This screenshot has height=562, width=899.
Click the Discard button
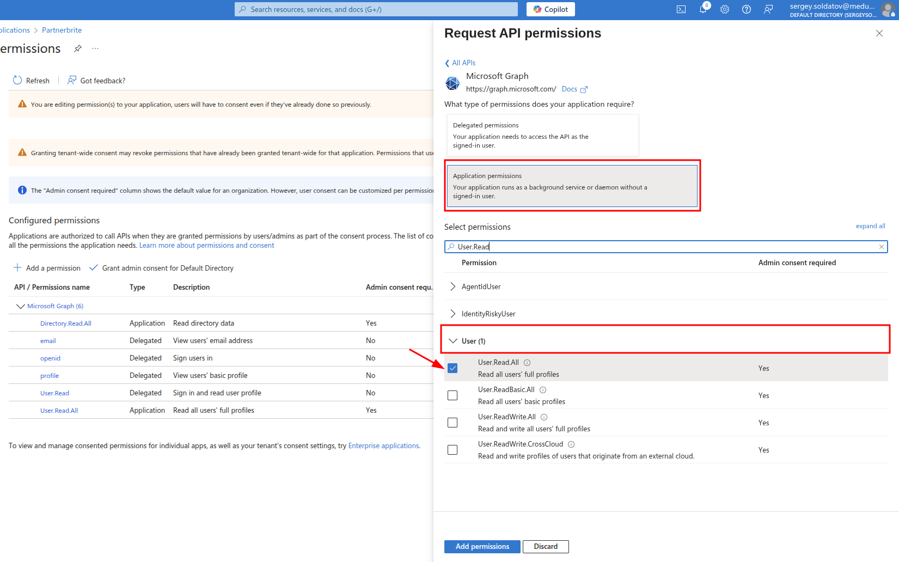(546, 547)
